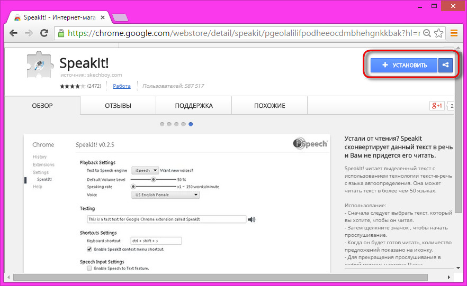The image size is (467, 286).
Task: Click the share button next to Install
Action: pos(446,65)
